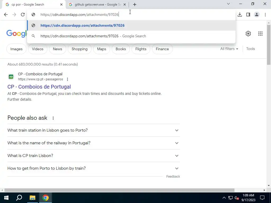This screenshot has width=271, height=203.
Task: Expand 'What is the name of the railway in Portugal?'
Action: click(93, 143)
